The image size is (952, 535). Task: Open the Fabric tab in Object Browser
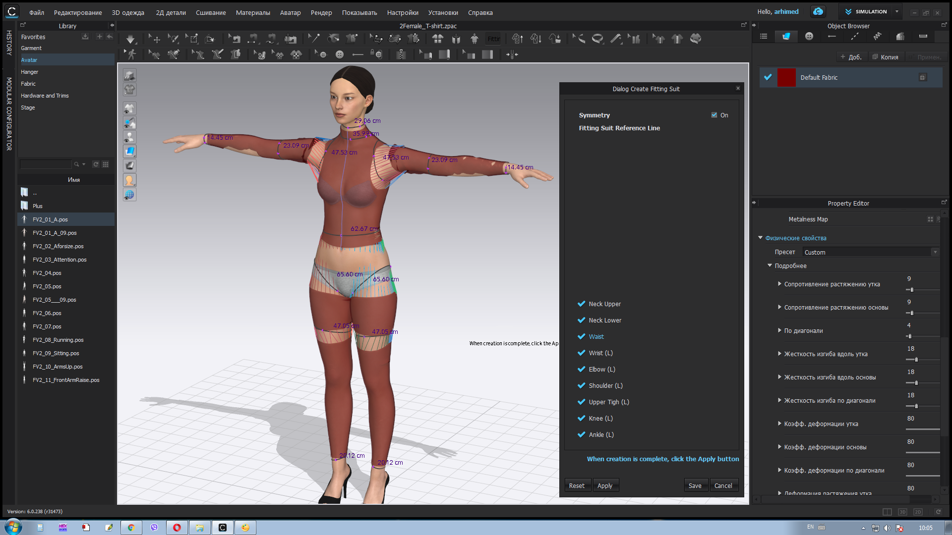[786, 36]
